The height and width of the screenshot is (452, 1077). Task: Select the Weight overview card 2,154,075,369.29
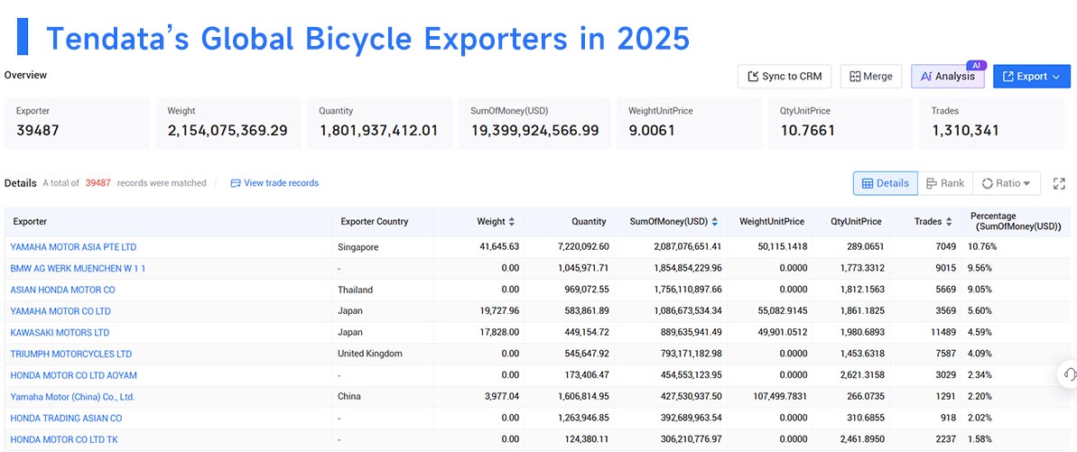[x=228, y=123]
